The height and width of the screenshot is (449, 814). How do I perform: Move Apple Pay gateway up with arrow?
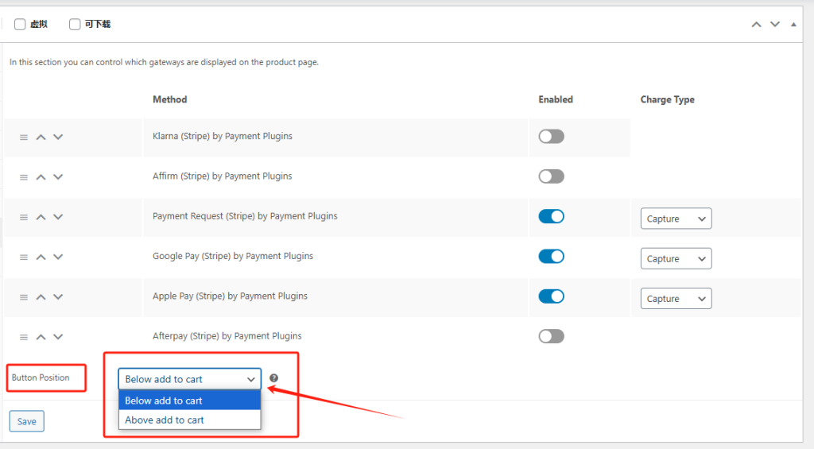pos(41,297)
